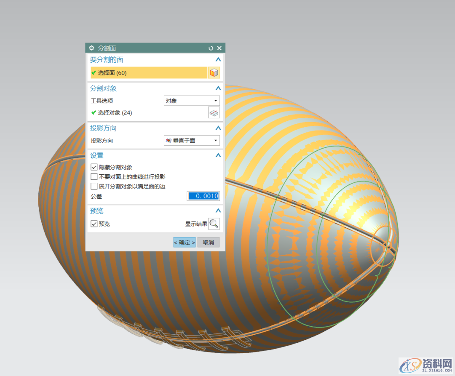Collapse the 设置 section
Screen dimensions: 455x376
point(218,155)
